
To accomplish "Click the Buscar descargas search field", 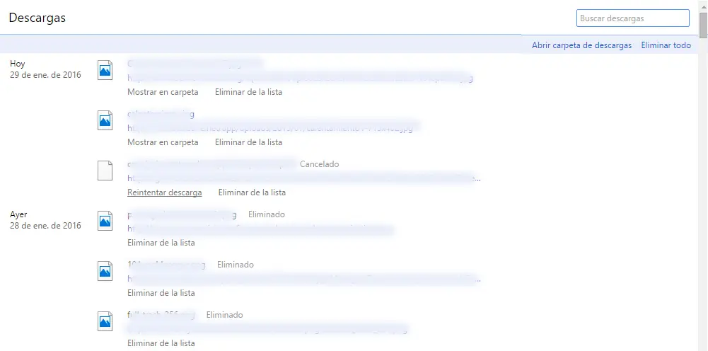I will pyautogui.click(x=632, y=18).
